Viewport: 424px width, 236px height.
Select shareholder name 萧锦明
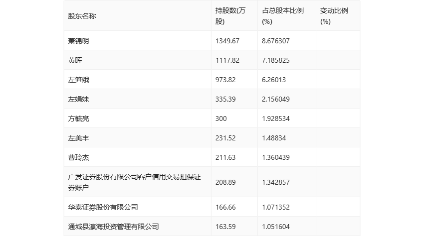(78, 41)
